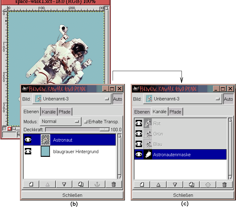Image resolution: width=236 pixels, height=209 pixels.
Task: Delete layer using trash icon in Ebenen dialog
Action: [114, 184]
